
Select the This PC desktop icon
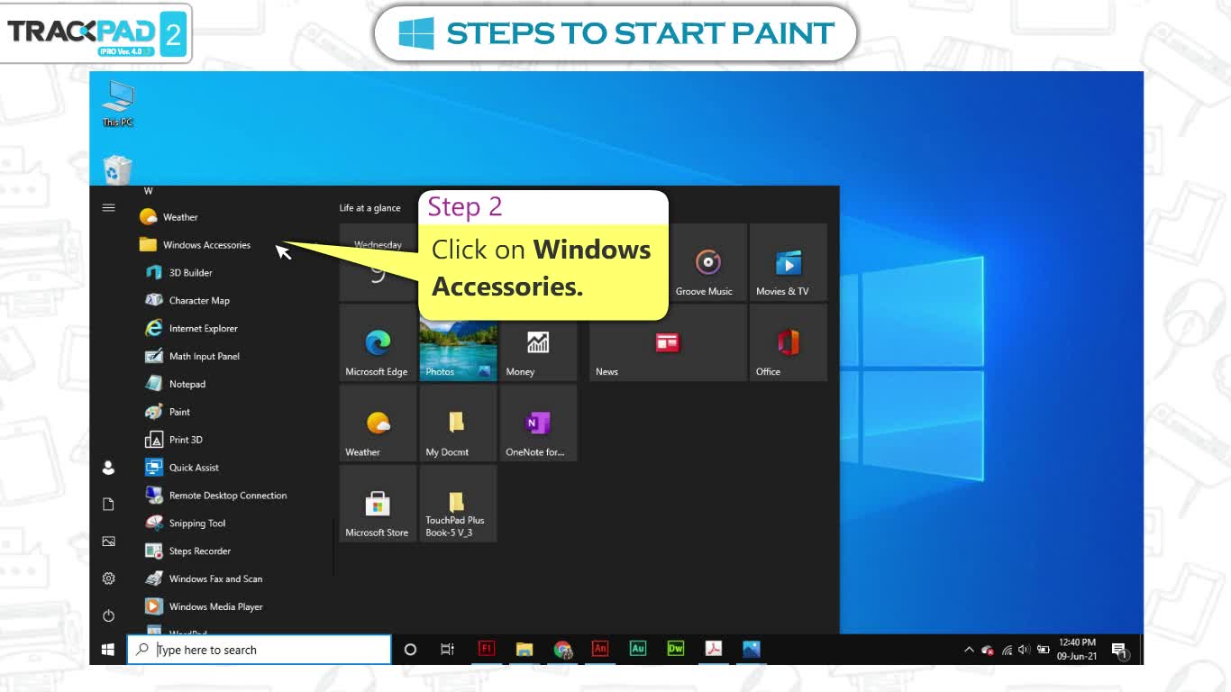(118, 103)
